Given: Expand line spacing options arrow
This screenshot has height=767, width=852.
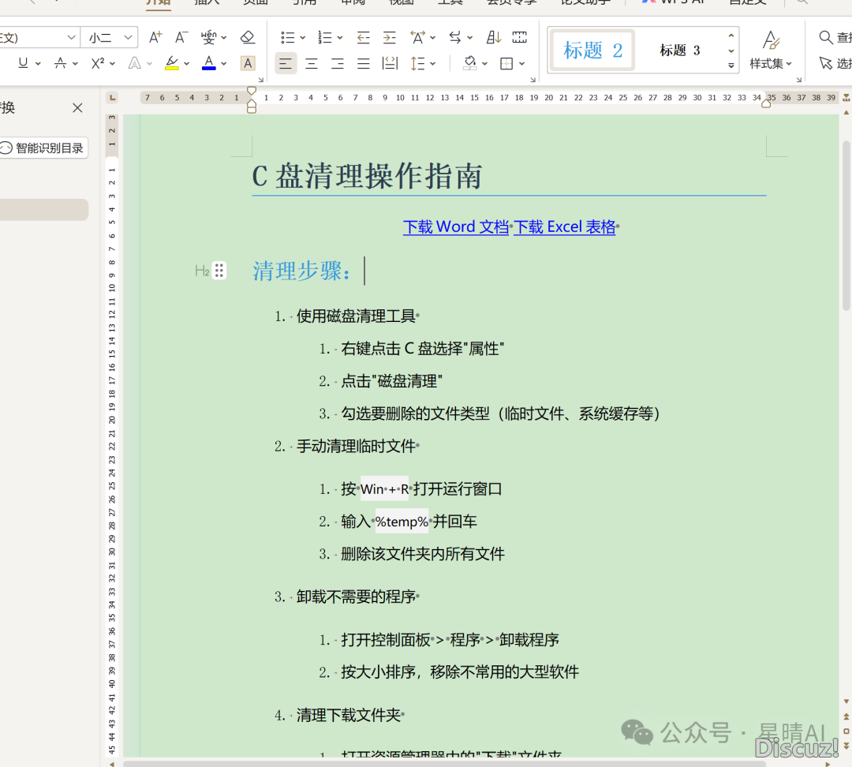Looking at the screenshot, I should 433,64.
